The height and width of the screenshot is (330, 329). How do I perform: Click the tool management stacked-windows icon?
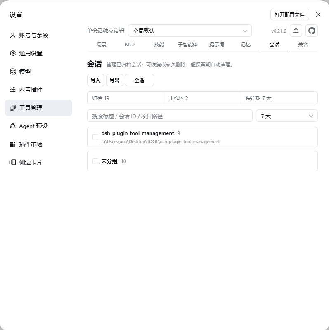pos(13,108)
